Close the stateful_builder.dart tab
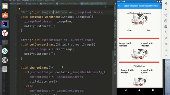This screenshot has height=95, width=170. [x=78, y=3]
